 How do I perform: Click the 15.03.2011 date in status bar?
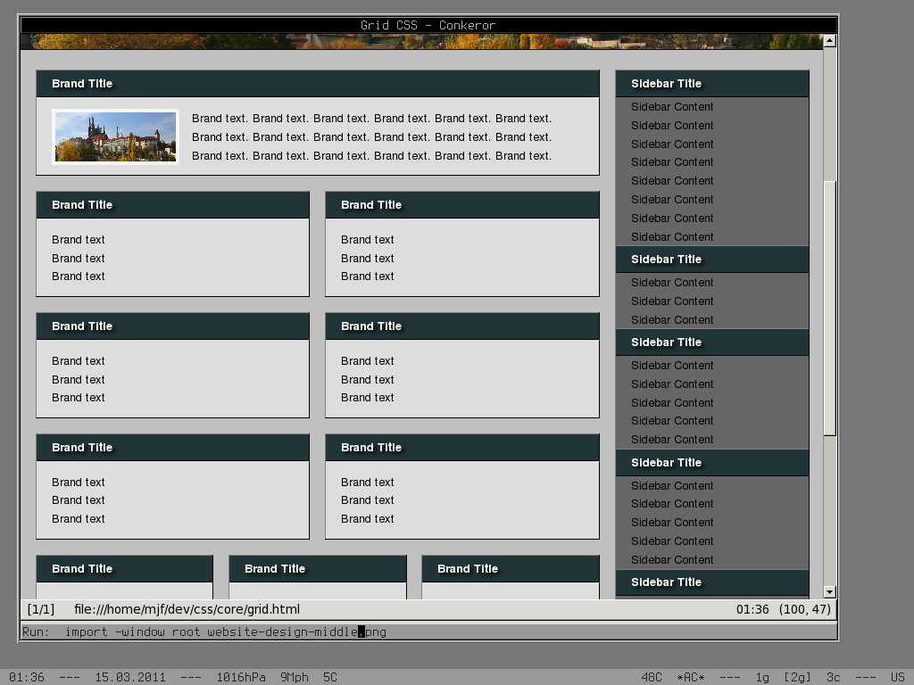(130, 677)
